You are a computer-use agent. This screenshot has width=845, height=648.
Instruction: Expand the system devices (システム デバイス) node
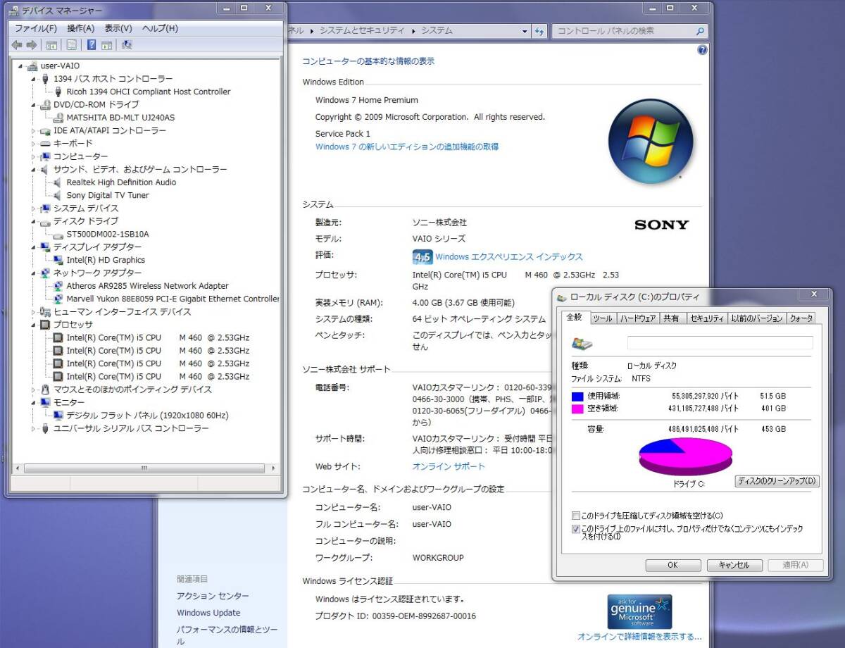coord(33,208)
